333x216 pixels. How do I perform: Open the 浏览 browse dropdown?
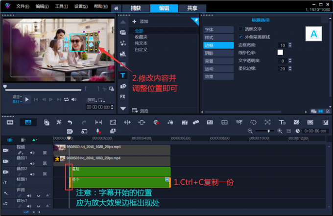(140, 111)
